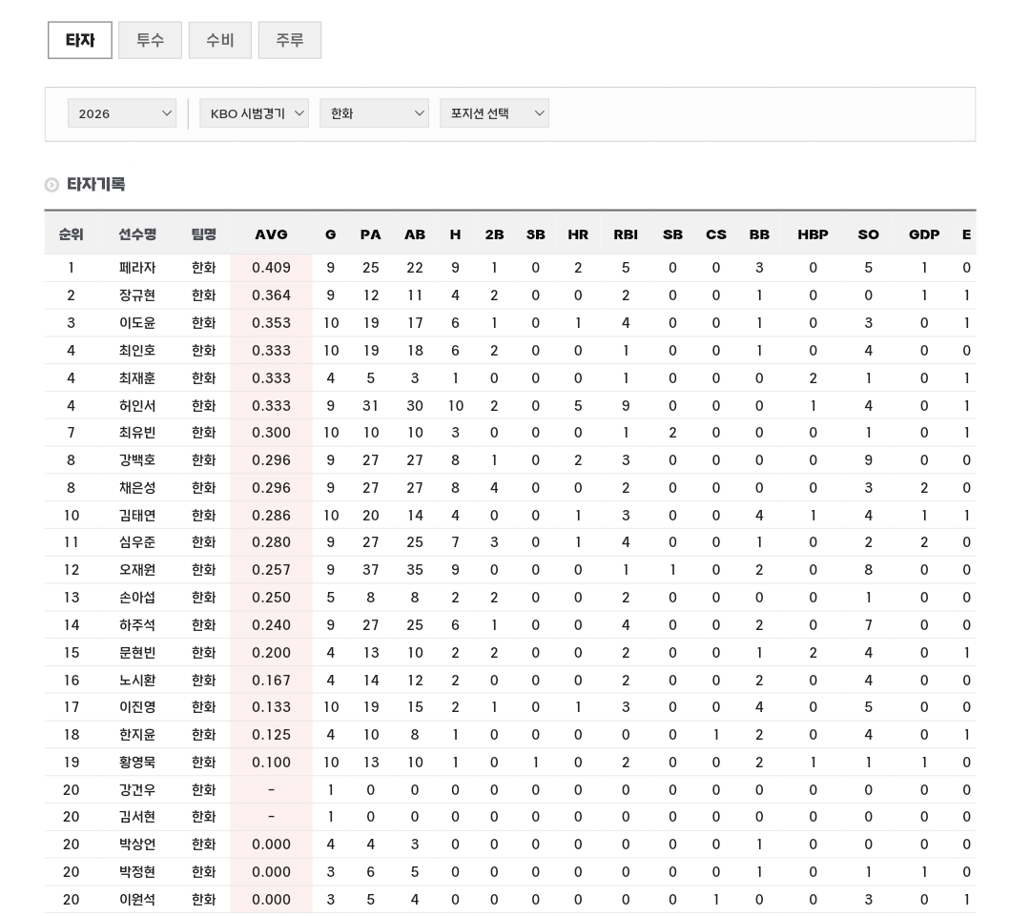The height and width of the screenshot is (916, 1030).
Task: Expand the KBO 시범경기 league dropdown
Action: click(254, 113)
